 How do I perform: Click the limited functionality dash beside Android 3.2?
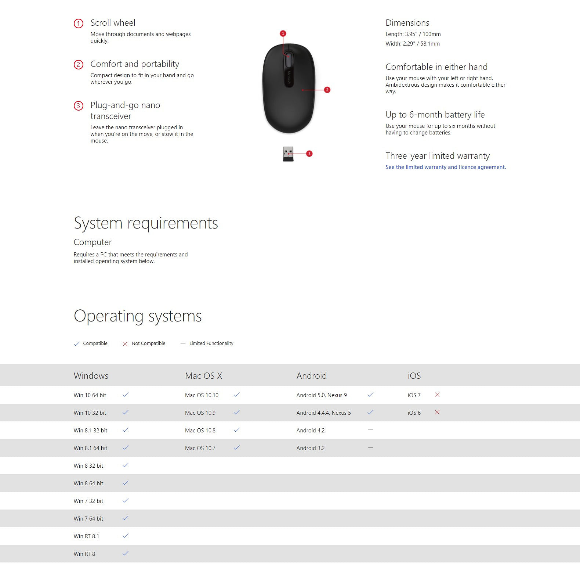pyautogui.click(x=370, y=447)
